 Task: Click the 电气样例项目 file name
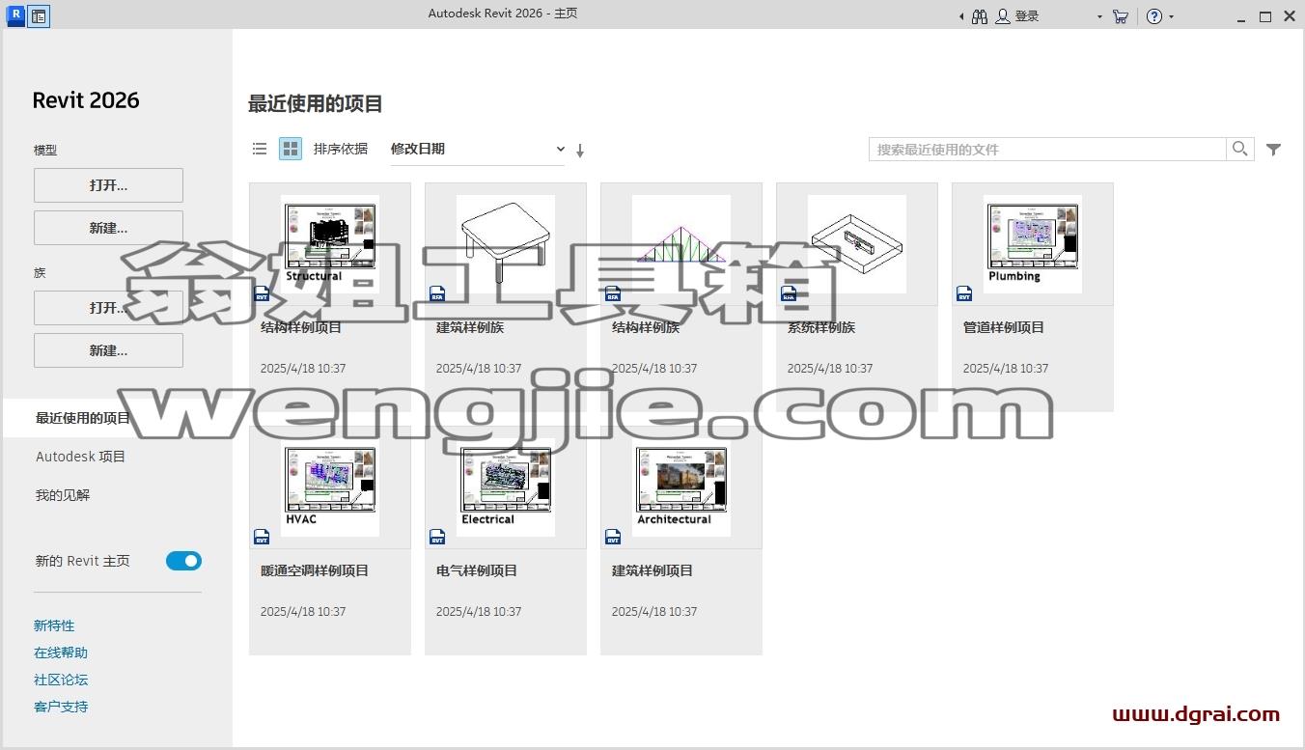477,570
